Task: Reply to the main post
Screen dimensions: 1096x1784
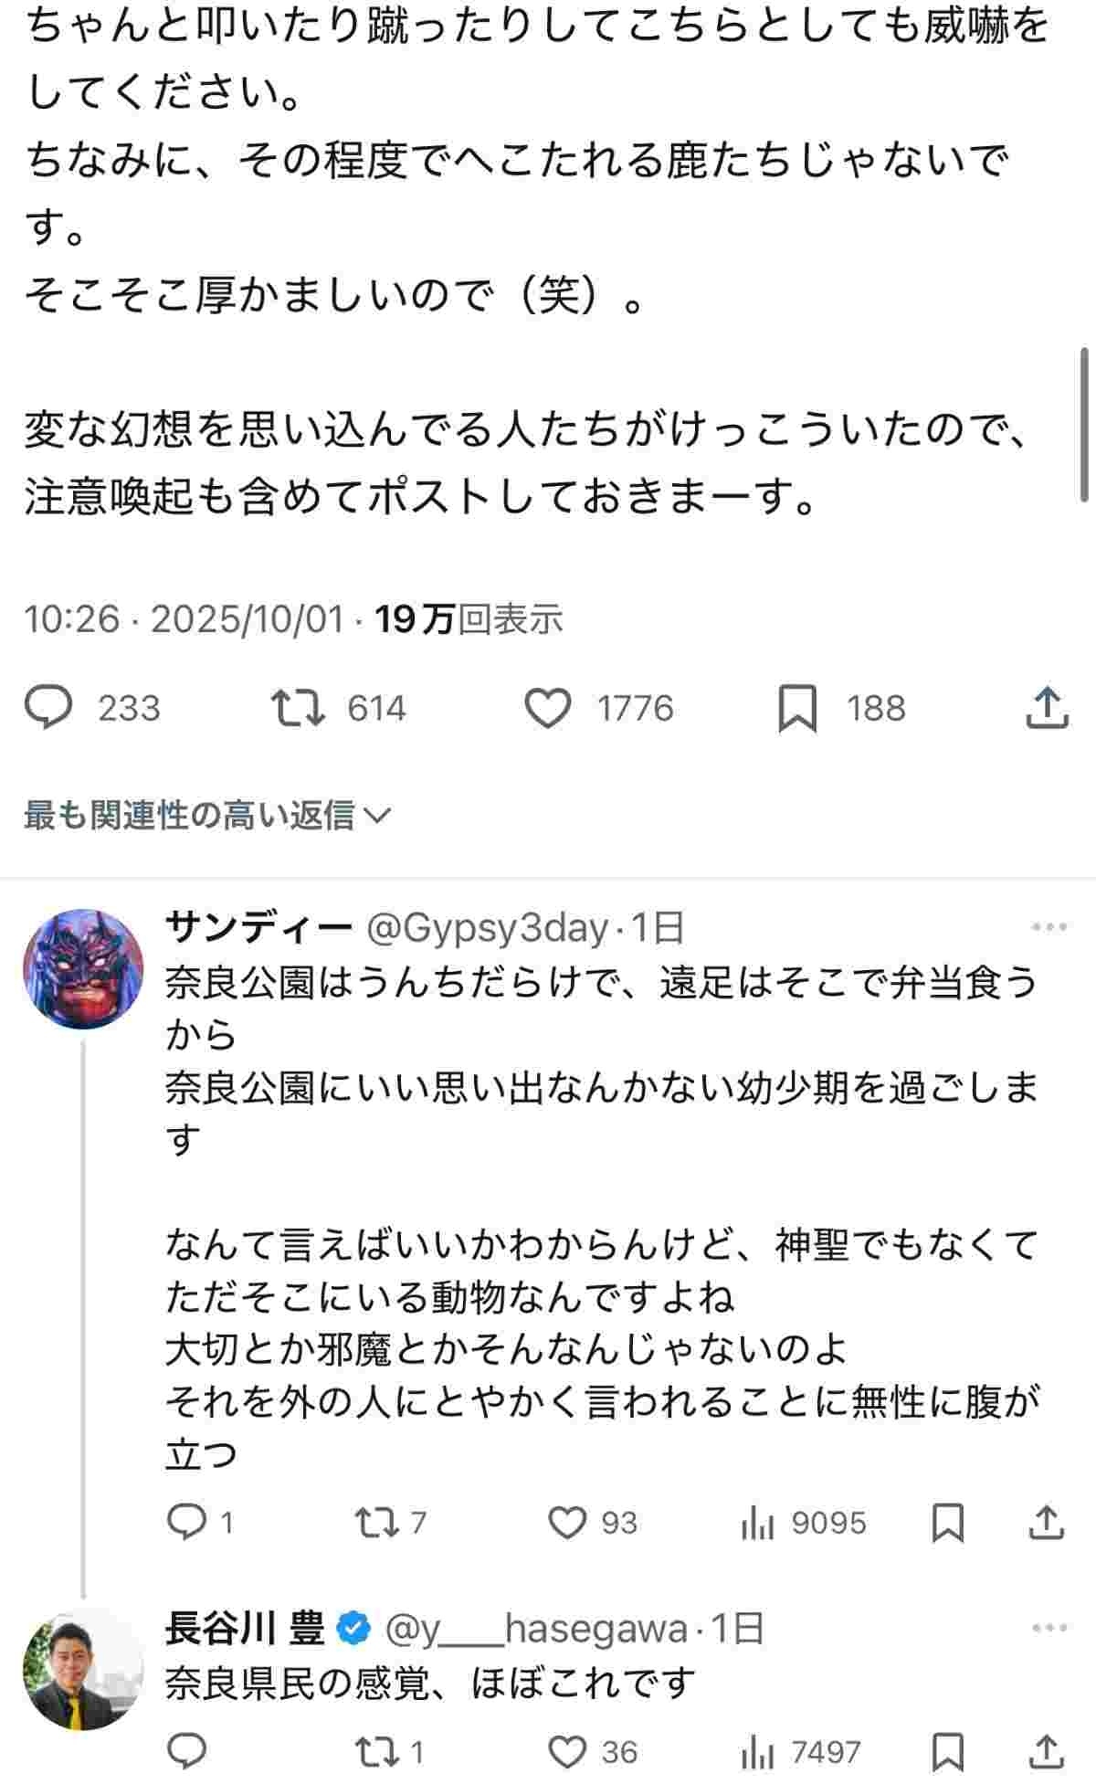Action: [x=48, y=708]
